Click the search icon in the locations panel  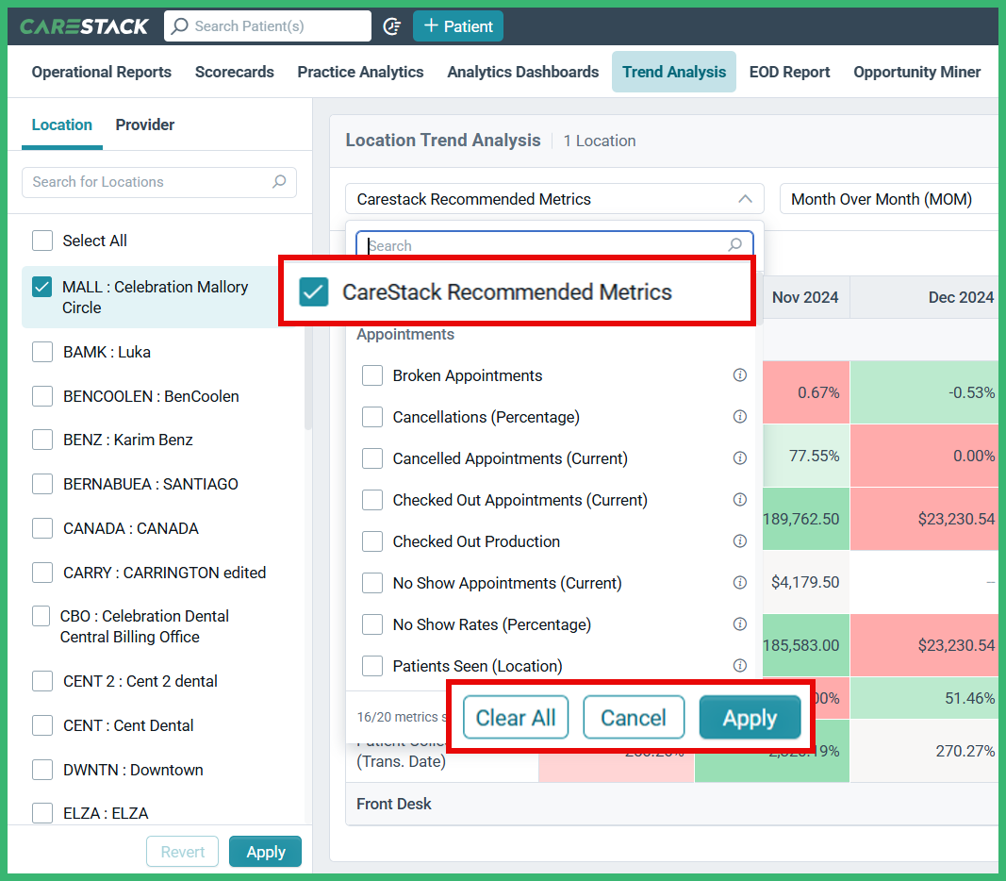(x=278, y=182)
